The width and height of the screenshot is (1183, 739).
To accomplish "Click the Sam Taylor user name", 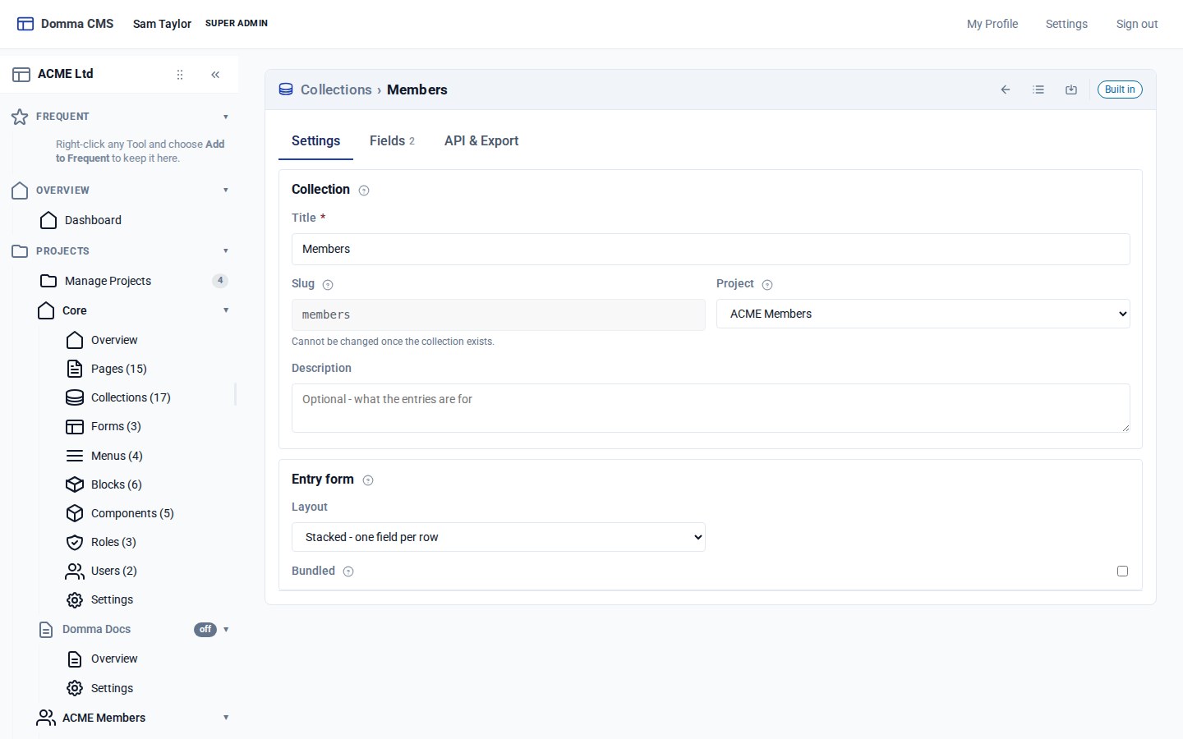I will 162,24.
